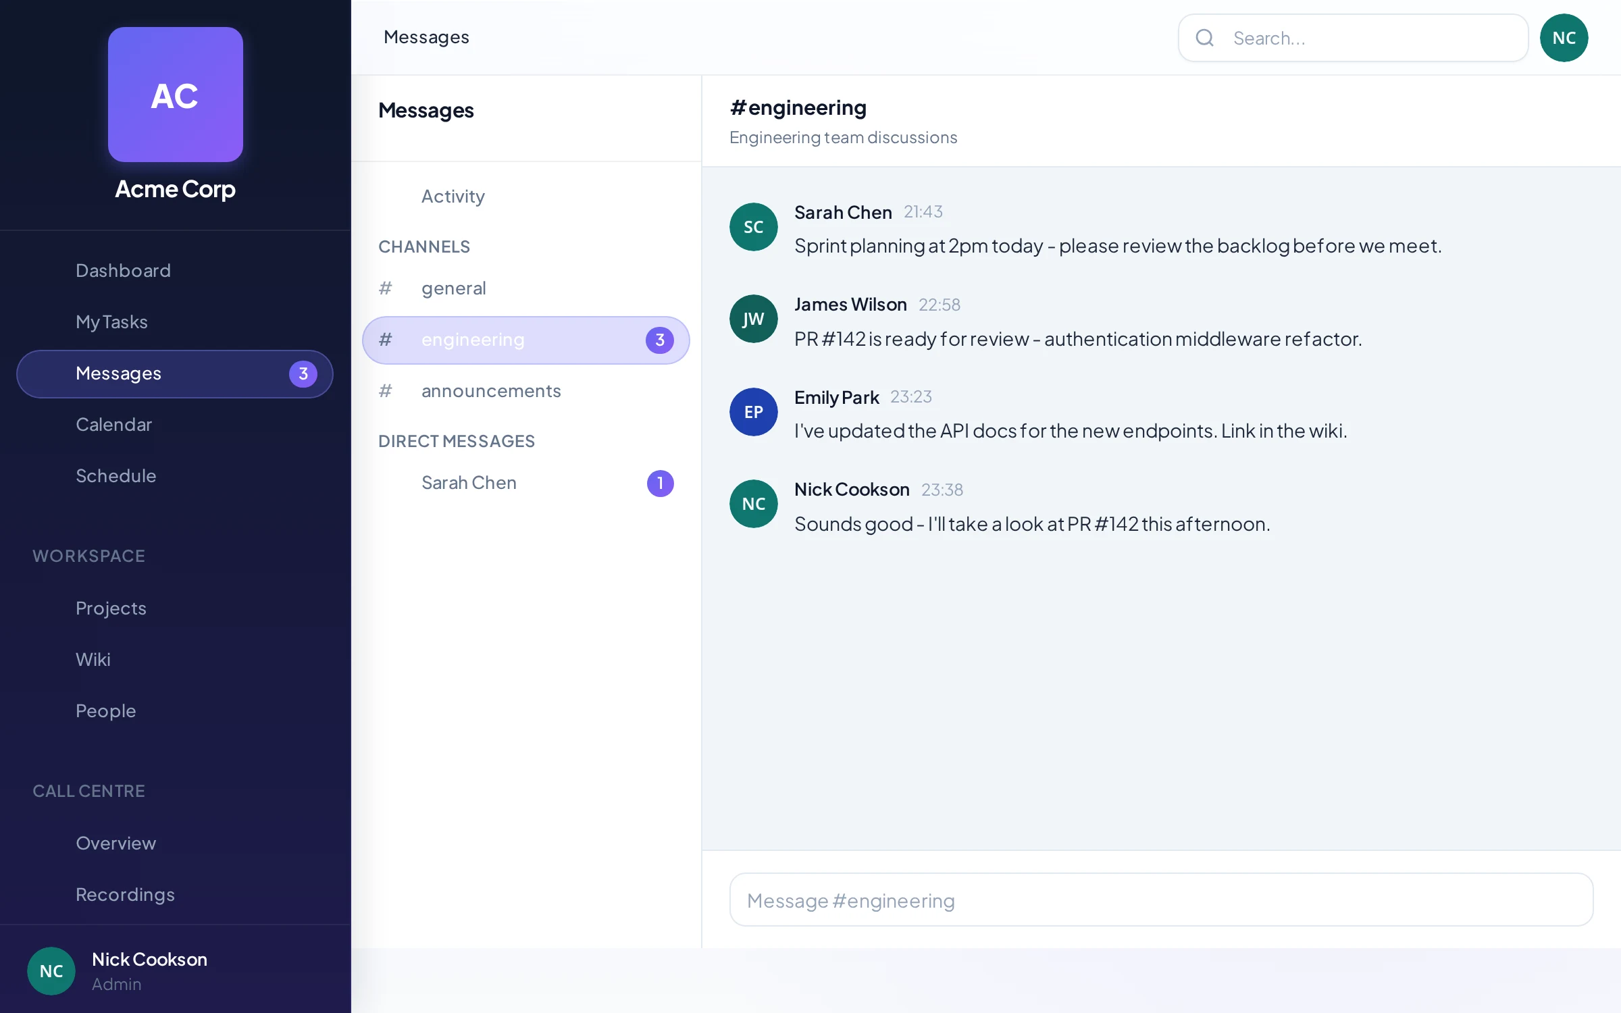
Task: Click the Messages badge showing 3
Action: pyautogui.click(x=303, y=373)
